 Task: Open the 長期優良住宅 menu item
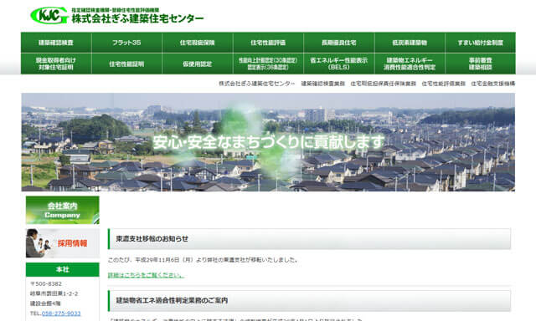click(338, 43)
